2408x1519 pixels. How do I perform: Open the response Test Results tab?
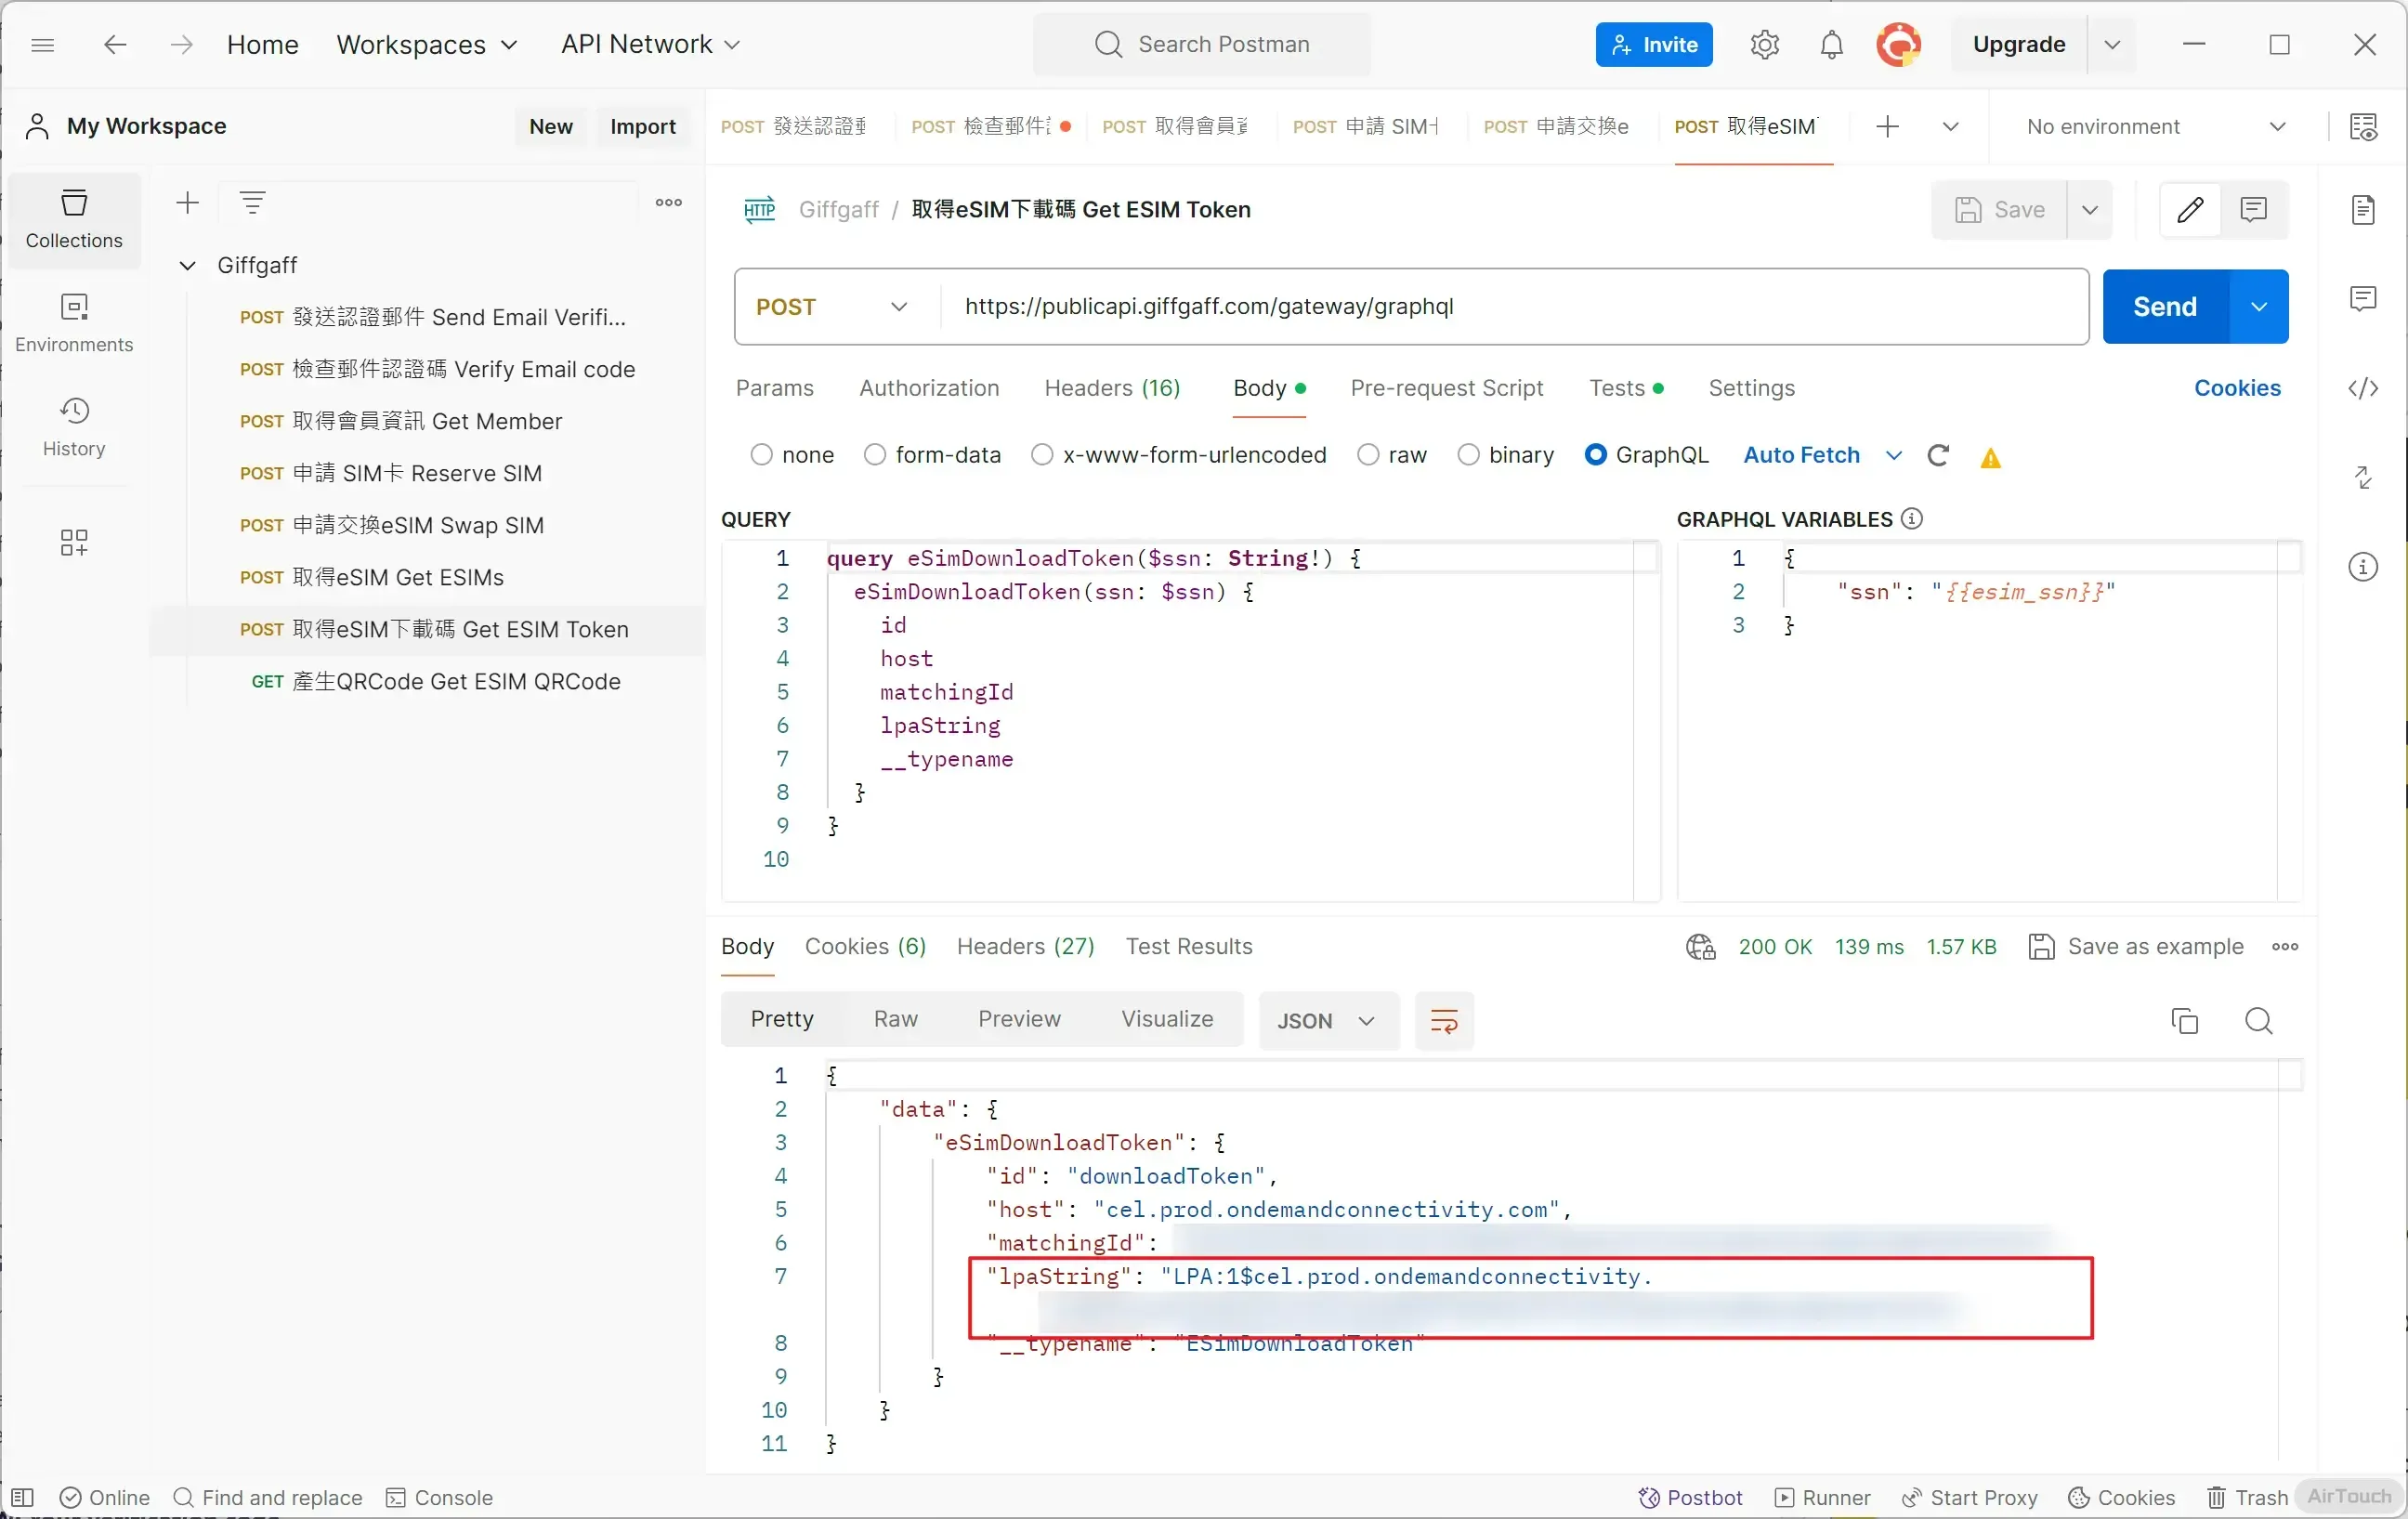(1188, 946)
